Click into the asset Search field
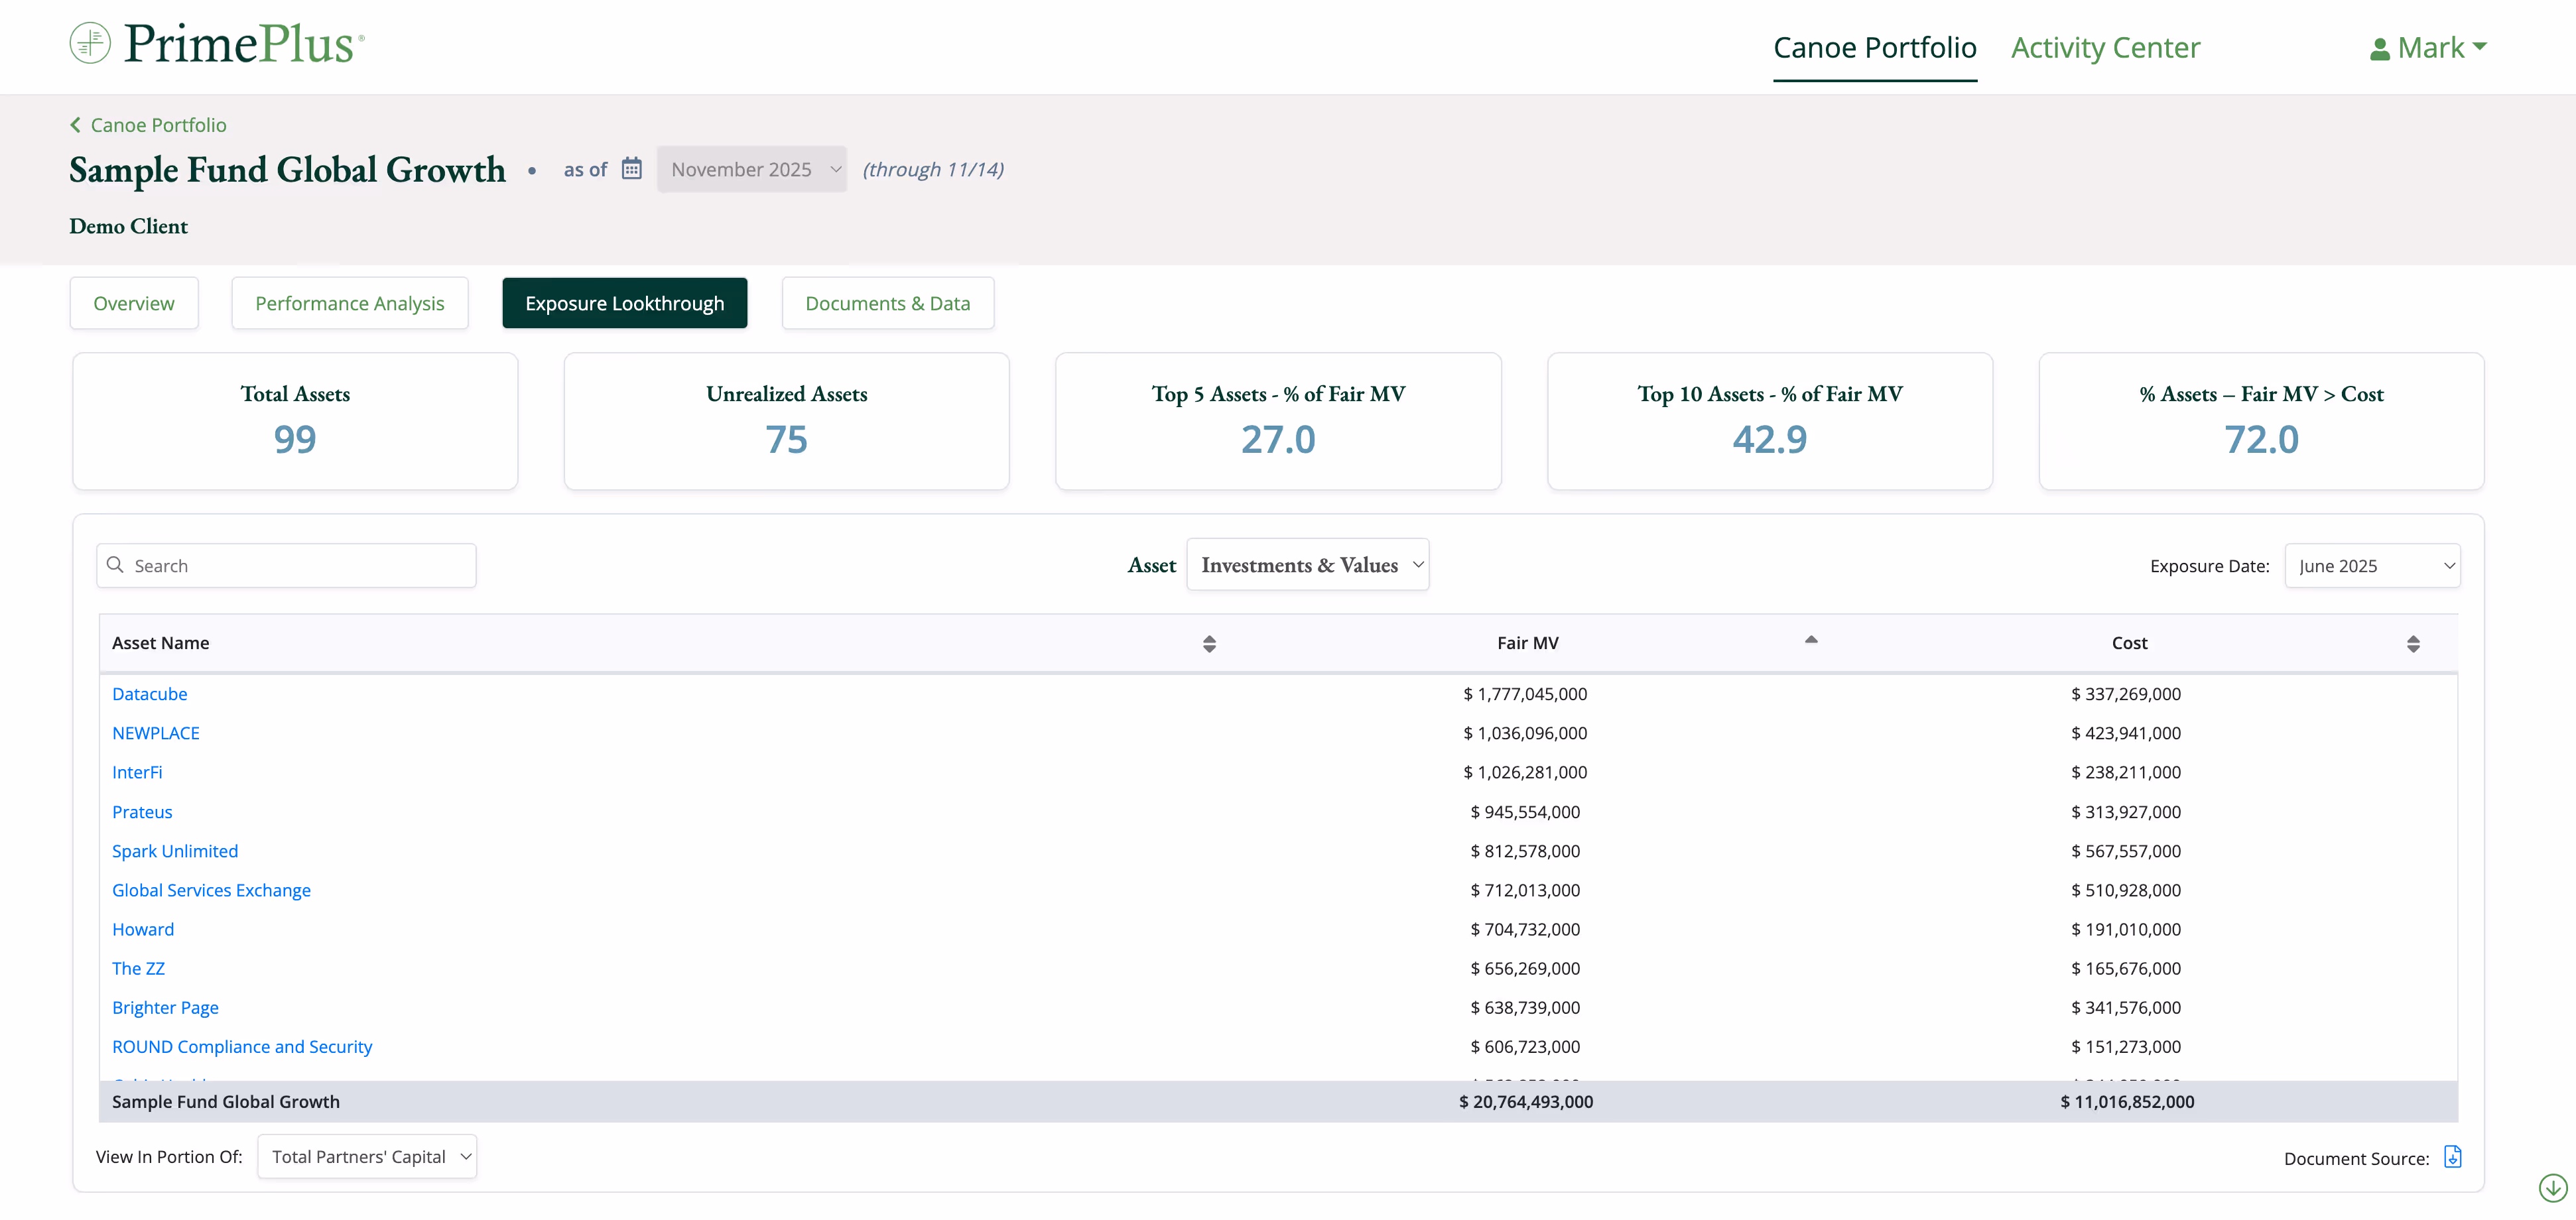 (x=300, y=566)
